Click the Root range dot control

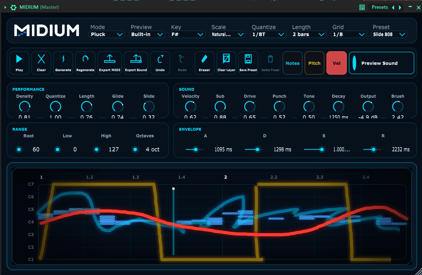(19, 150)
